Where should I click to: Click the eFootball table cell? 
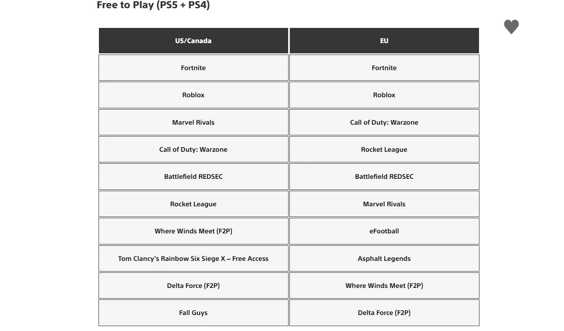click(384, 231)
